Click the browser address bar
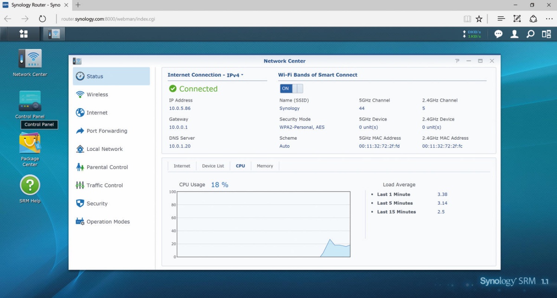This screenshot has height=298, width=557. tap(258, 19)
